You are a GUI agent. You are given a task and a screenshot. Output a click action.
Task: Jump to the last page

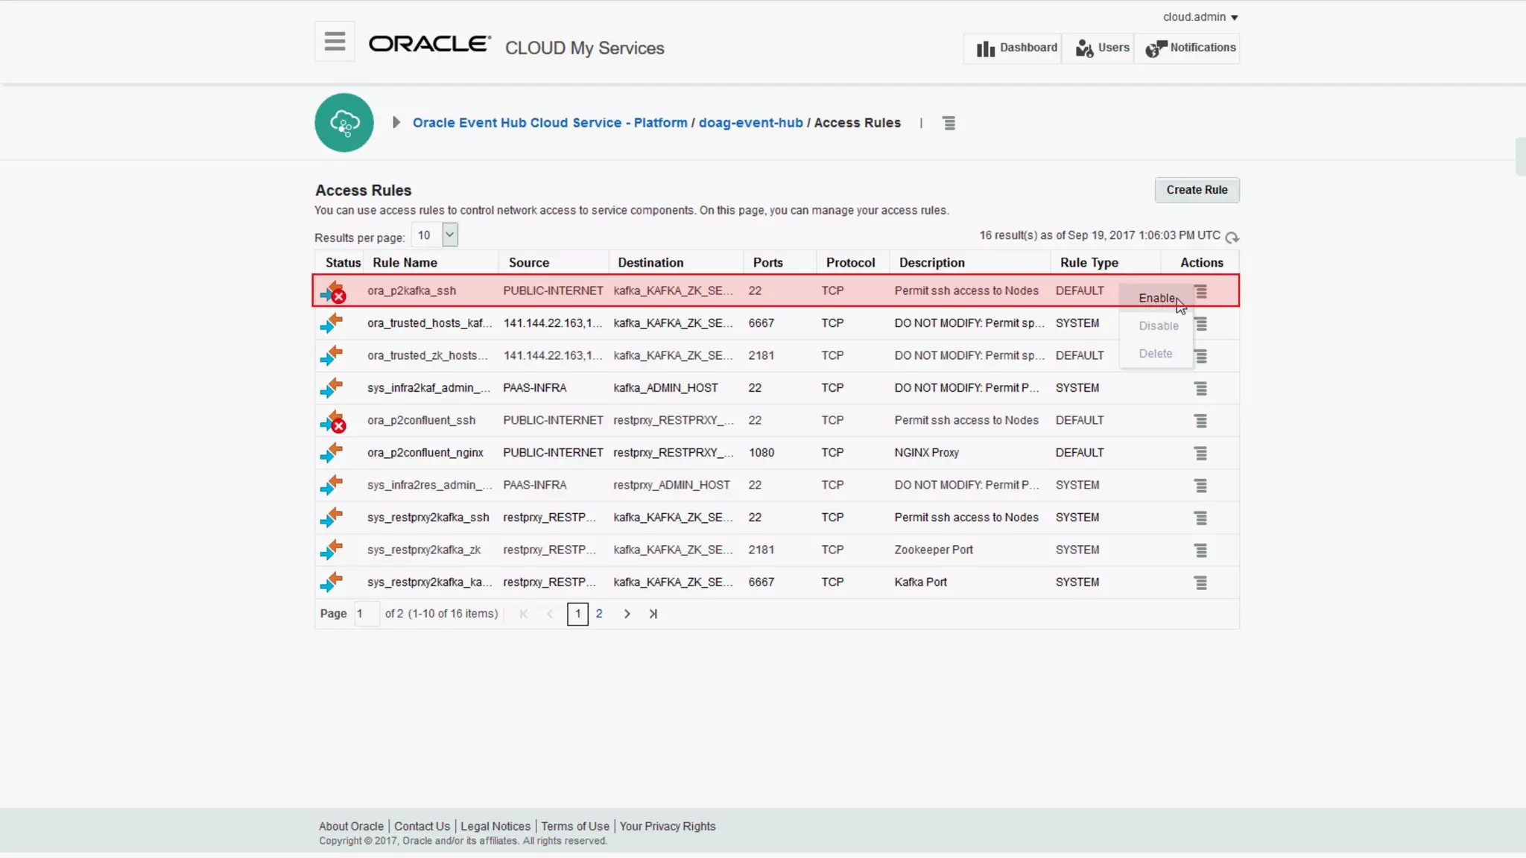(x=653, y=614)
